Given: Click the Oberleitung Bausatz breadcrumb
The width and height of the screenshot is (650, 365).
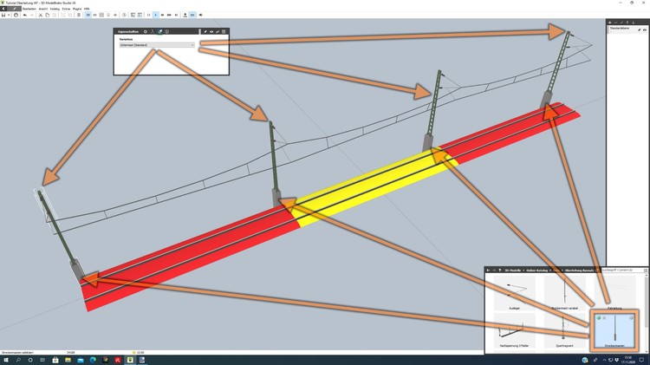Looking at the screenshot, I should click(x=579, y=270).
